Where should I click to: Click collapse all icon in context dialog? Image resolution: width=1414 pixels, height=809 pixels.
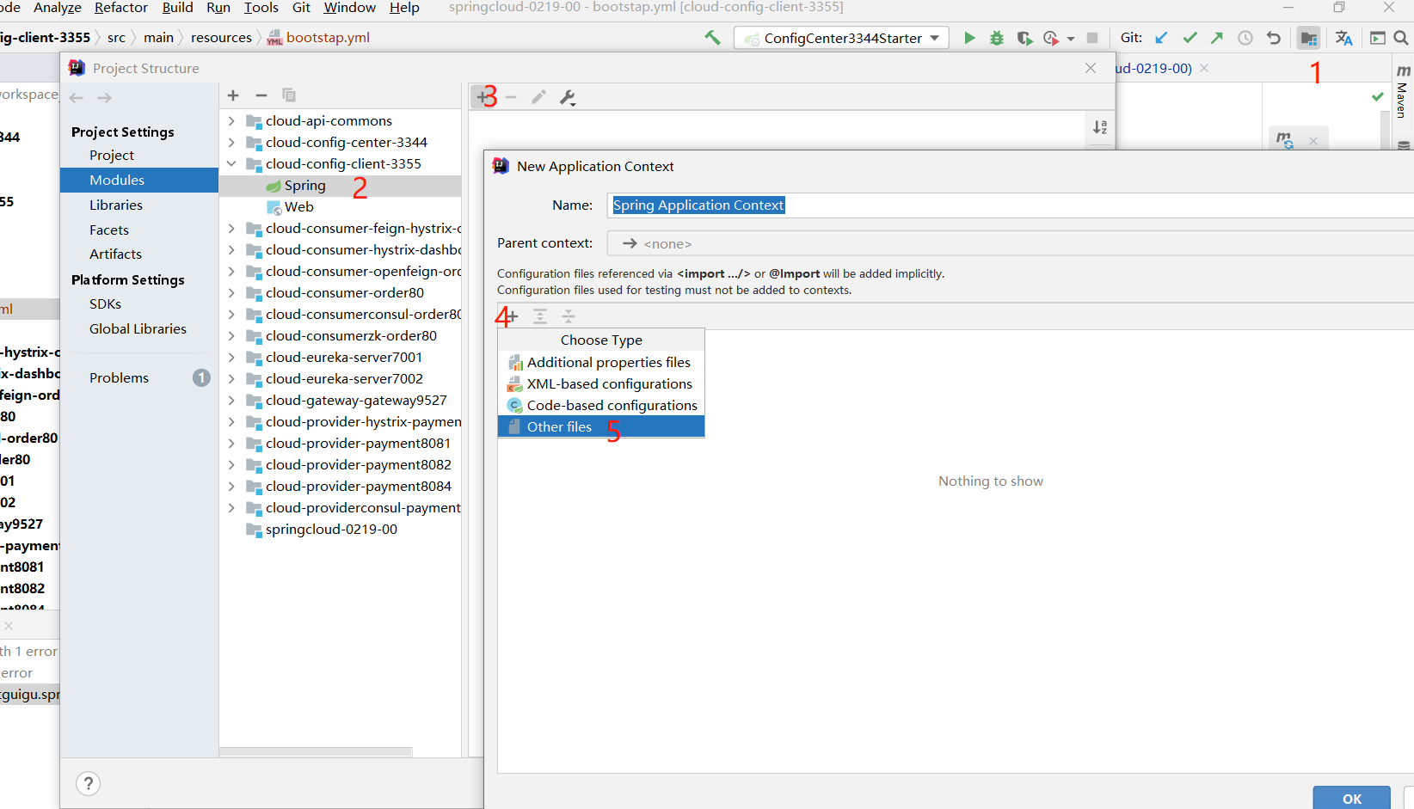[x=569, y=316]
